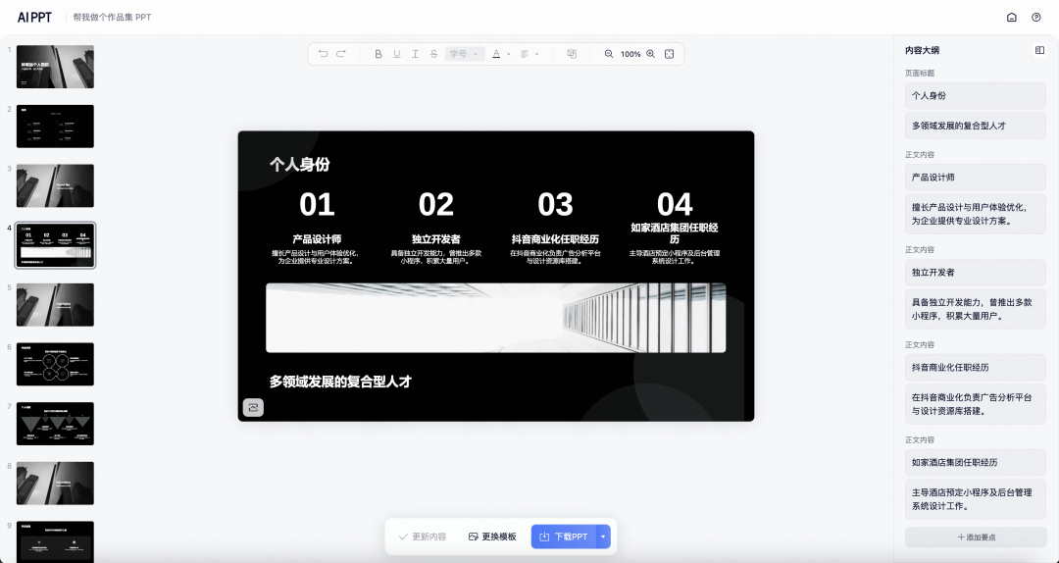Viewport: 1059px width, 563px height.
Task: Select slide 4 thumbnail
Action: click(x=55, y=245)
